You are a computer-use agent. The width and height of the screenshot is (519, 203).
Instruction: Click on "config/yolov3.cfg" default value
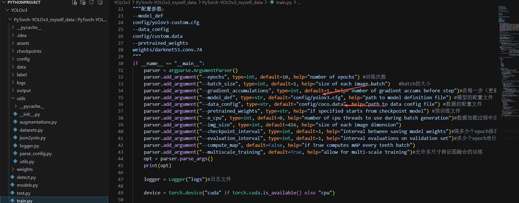pyautogui.click(x=318, y=97)
